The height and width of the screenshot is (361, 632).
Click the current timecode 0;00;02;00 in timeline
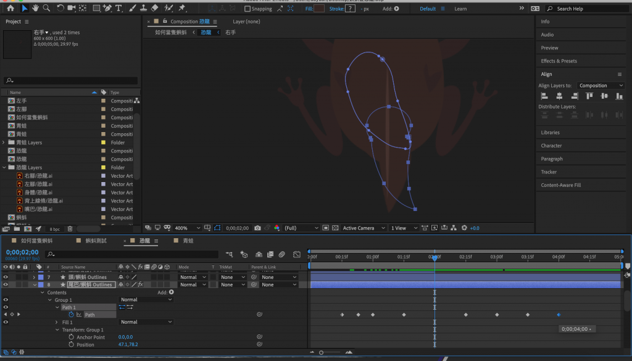pyautogui.click(x=22, y=252)
